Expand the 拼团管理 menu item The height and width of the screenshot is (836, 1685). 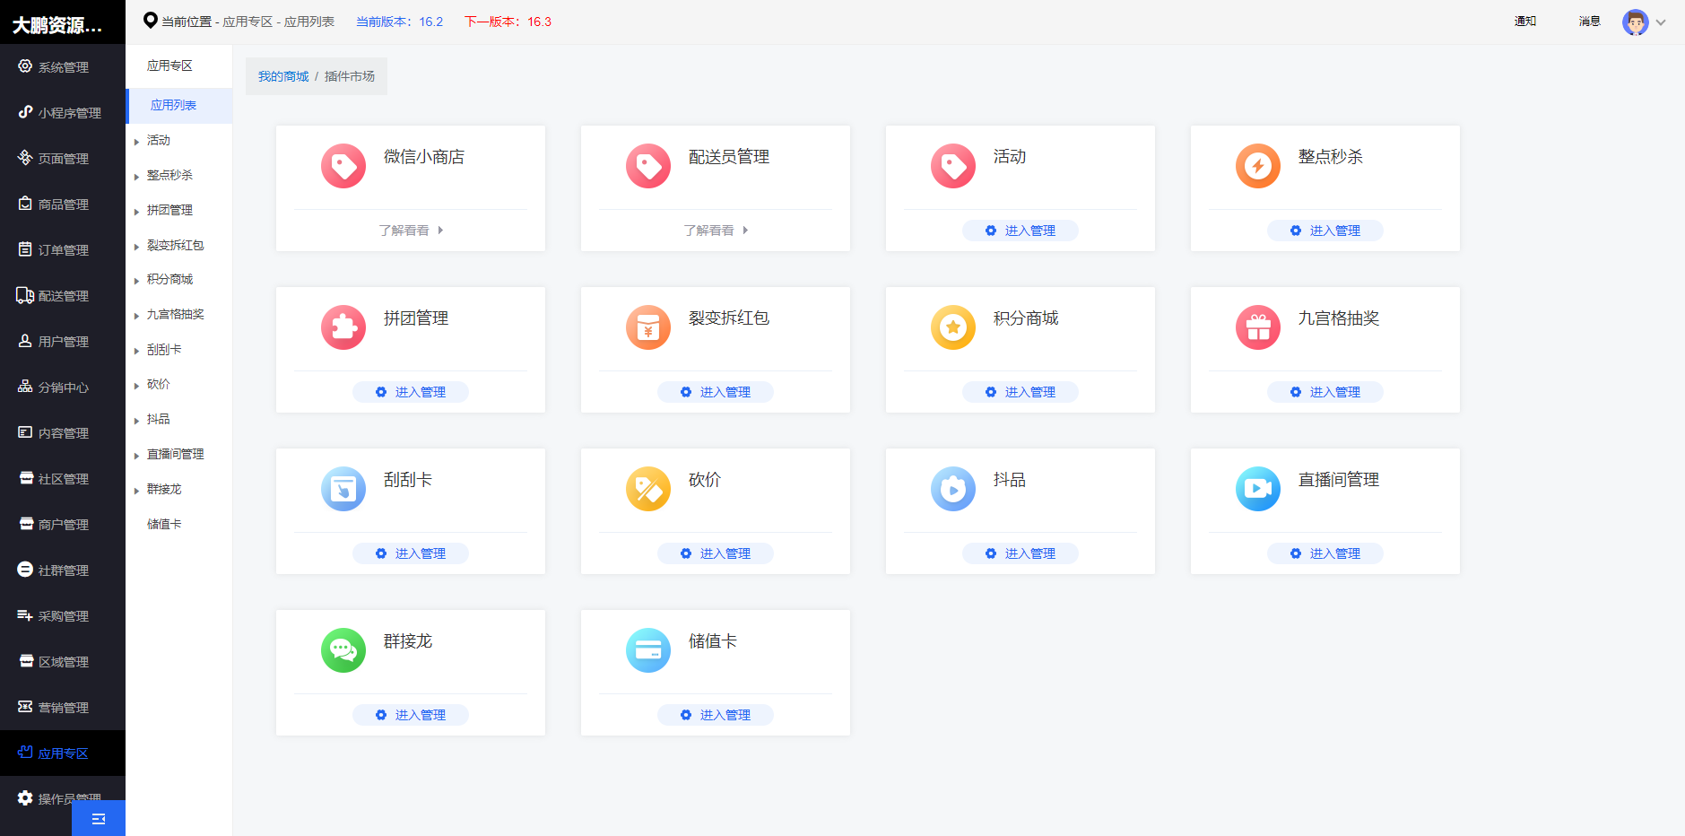(x=170, y=210)
